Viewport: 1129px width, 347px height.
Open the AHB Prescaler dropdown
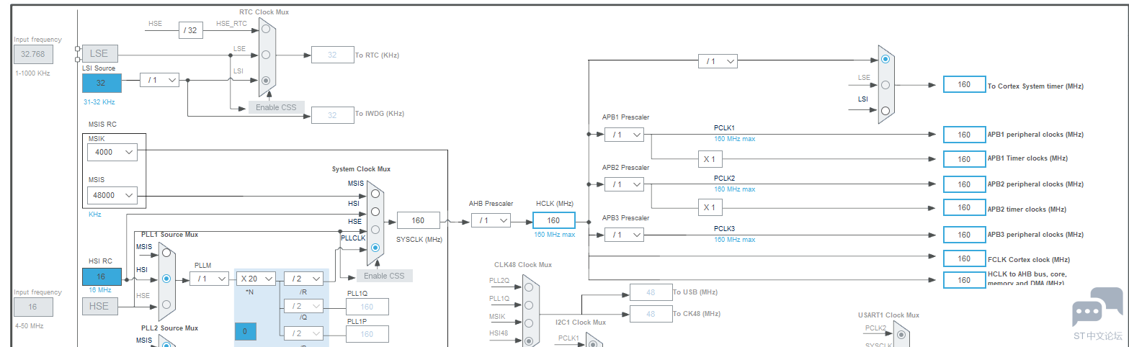[x=491, y=220]
